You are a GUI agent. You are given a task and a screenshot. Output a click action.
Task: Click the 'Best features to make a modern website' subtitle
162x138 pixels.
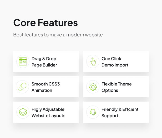tap(58, 35)
